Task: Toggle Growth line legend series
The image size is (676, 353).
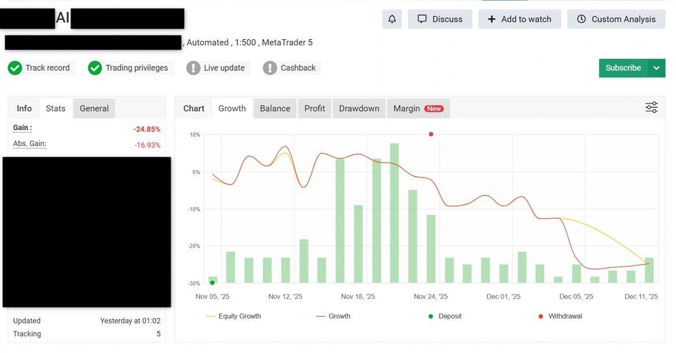Action: (333, 316)
